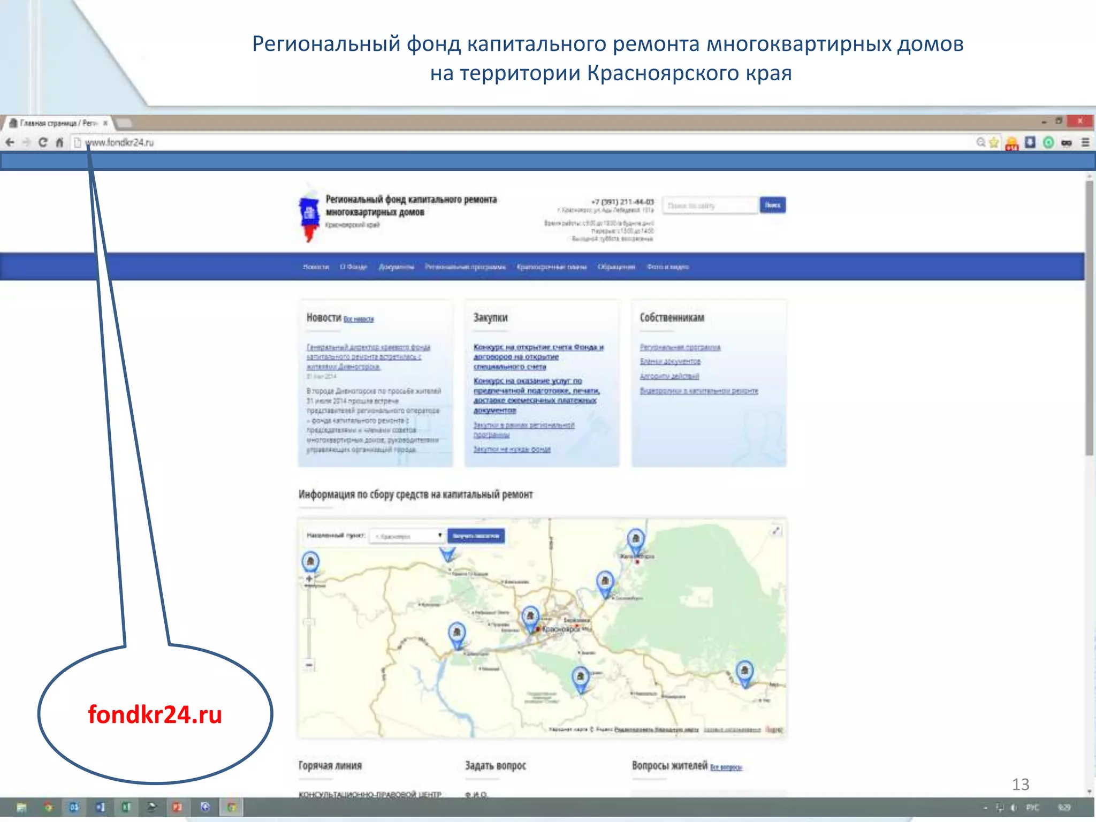Open the Обращения menu item
This screenshot has width=1096, height=822.
[616, 267]
